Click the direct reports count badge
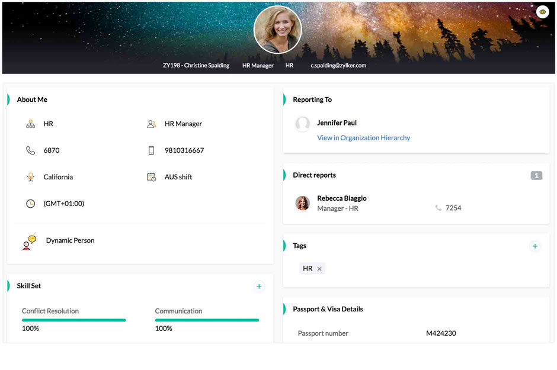 coord(536,175)
